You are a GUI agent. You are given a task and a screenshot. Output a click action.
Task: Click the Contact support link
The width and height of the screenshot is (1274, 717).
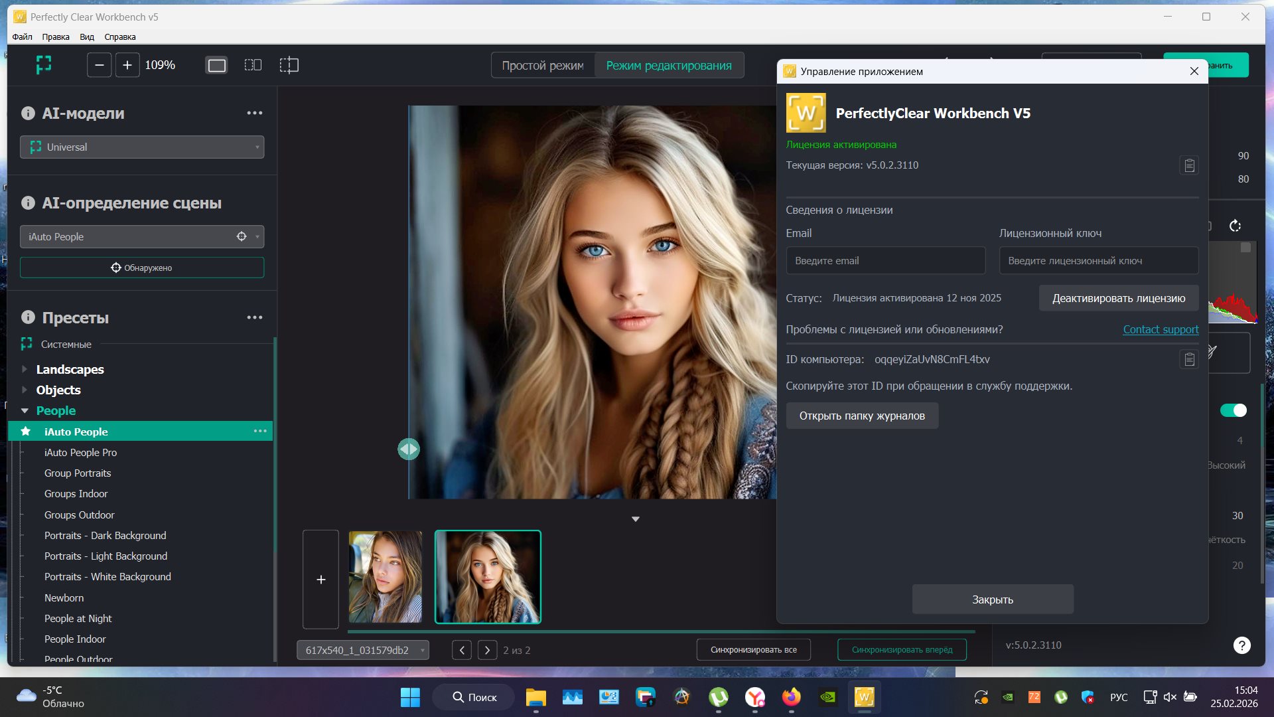point(1161,329)
